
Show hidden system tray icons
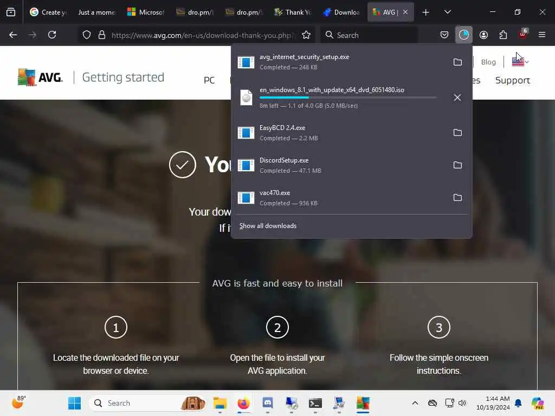point(415,403)
